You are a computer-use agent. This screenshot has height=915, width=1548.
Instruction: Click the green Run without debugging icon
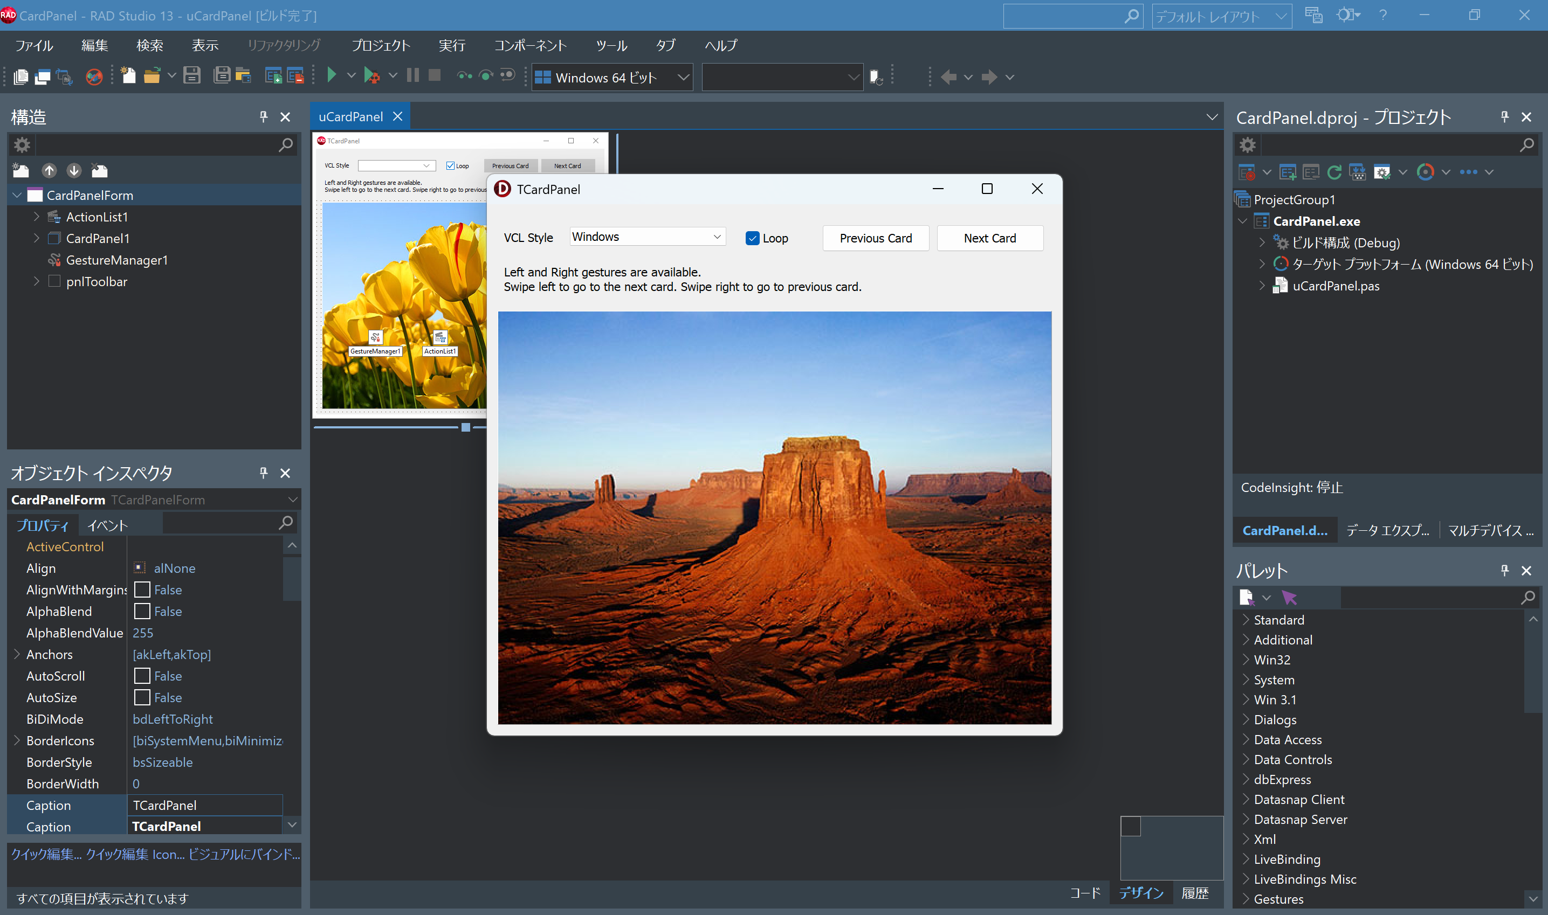331,76
